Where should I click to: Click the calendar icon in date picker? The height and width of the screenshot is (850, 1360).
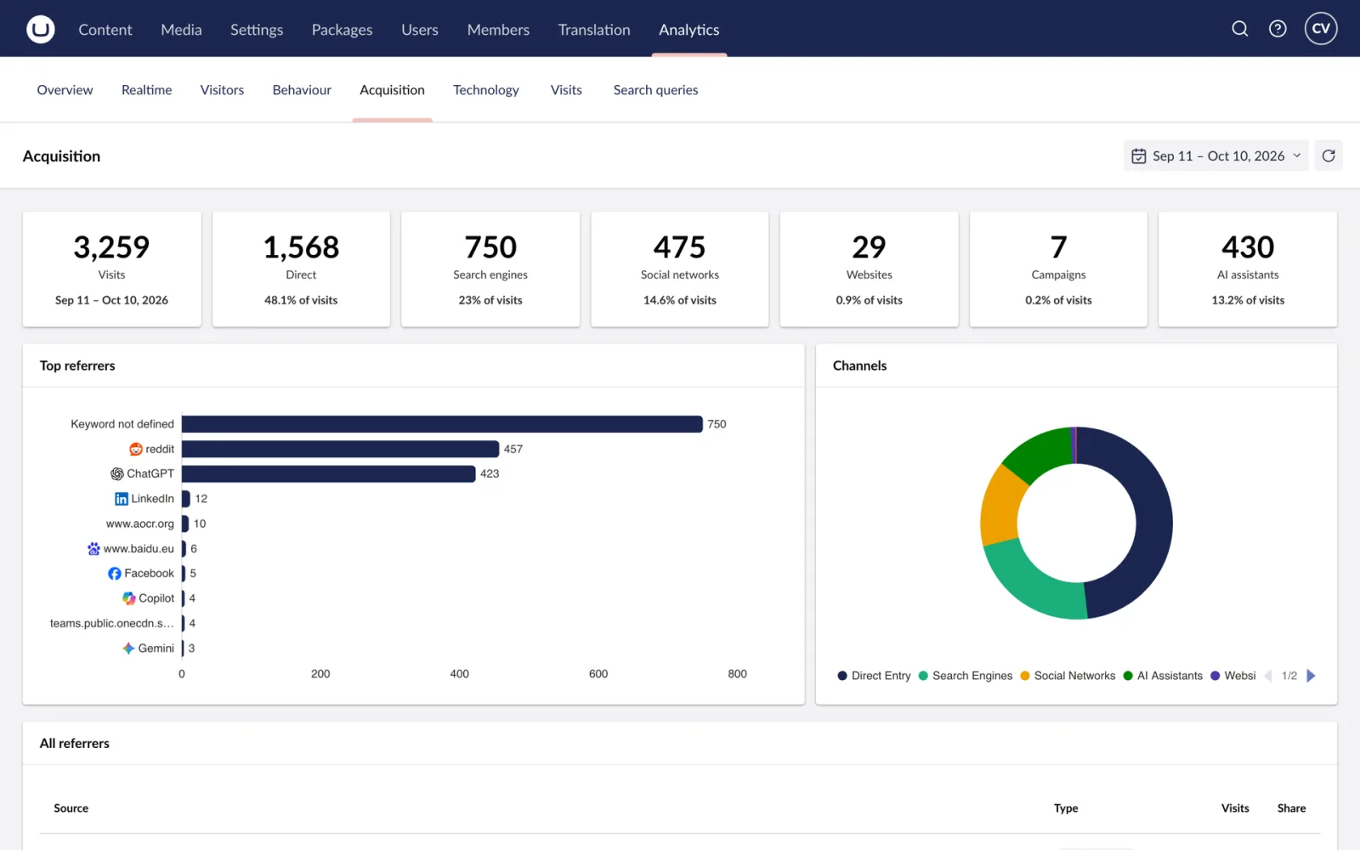1139,156
